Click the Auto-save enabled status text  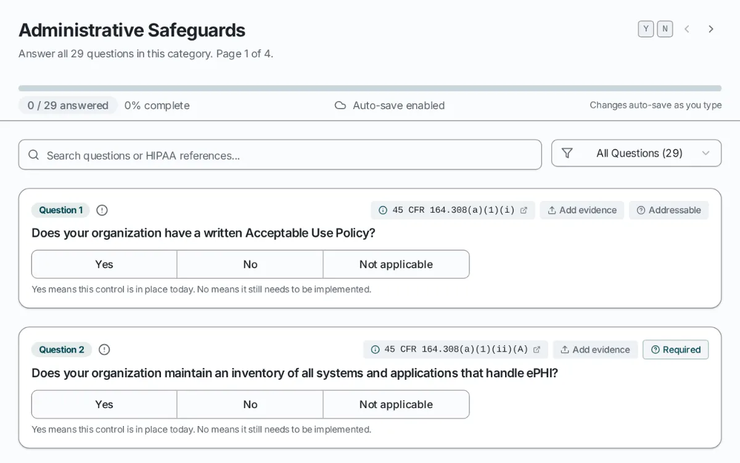click(x=398, y=105)
